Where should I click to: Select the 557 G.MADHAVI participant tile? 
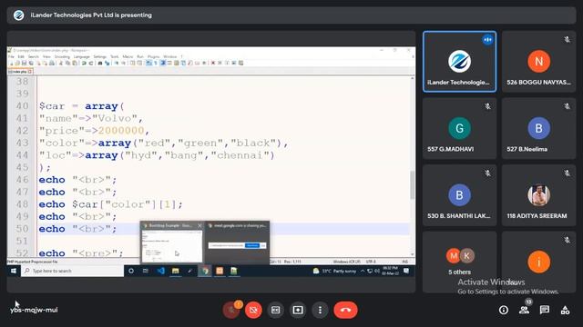click(x=459, y=128)
